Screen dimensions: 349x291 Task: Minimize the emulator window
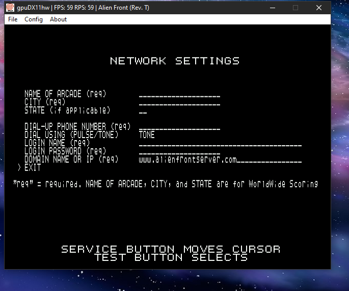pos(273,8)
